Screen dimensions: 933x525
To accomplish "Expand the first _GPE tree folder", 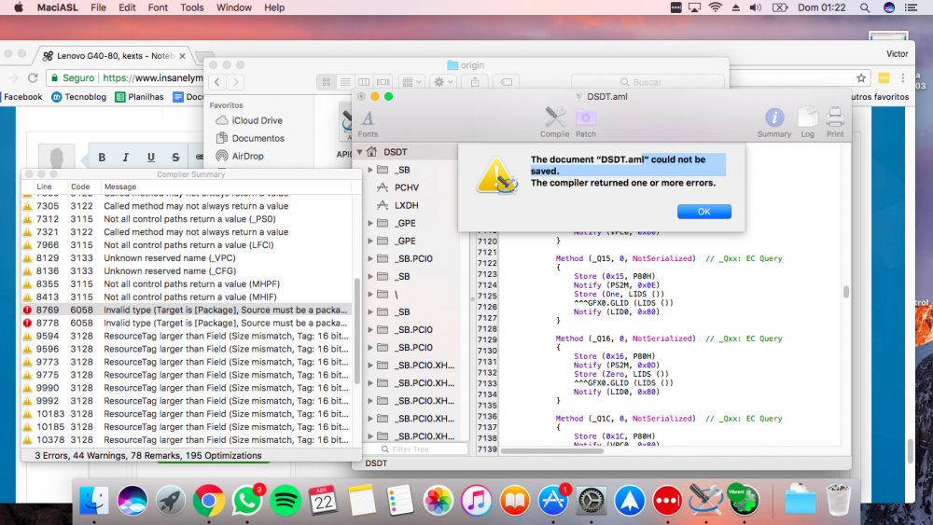I will pos(370,223).
